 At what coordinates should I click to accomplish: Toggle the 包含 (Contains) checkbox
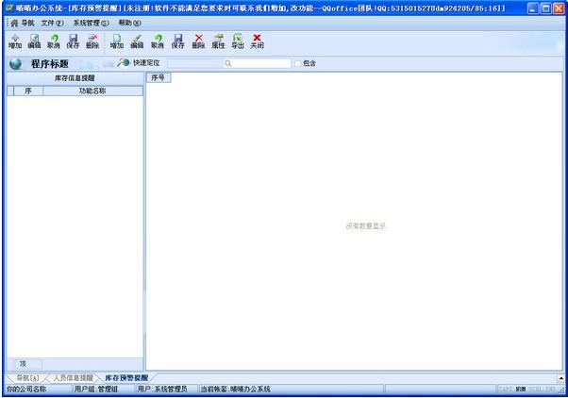(x=298, y=63)
